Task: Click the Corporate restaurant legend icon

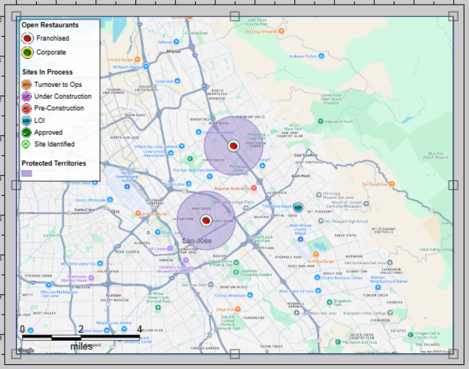Action: (x=27, y=52)
